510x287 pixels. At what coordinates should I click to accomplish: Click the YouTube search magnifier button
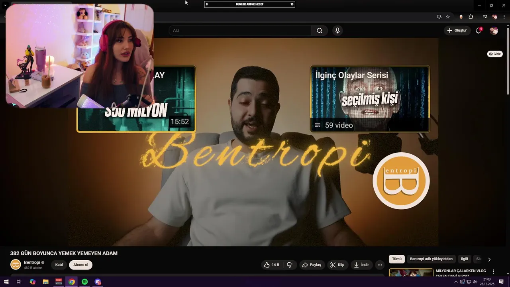[320, 31]
